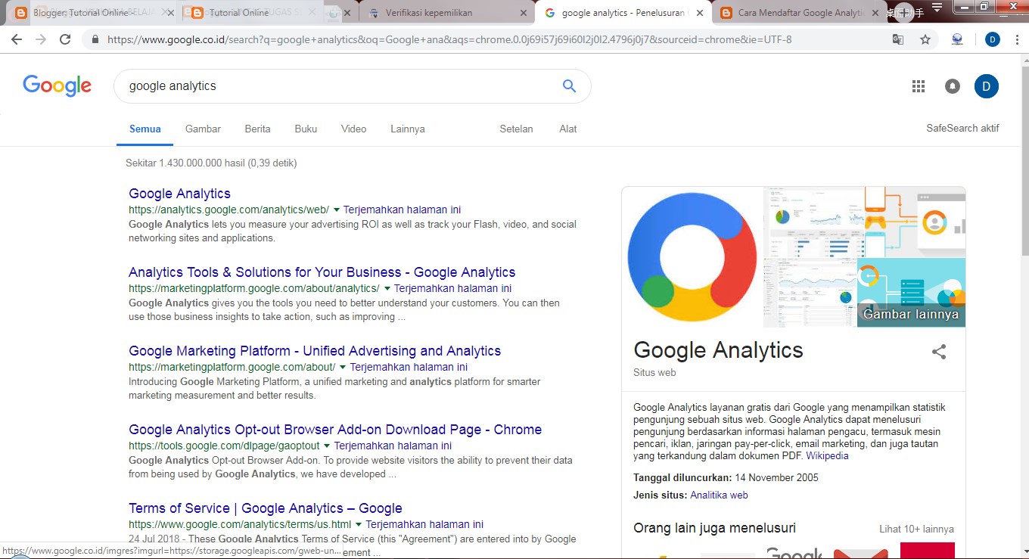Select the Buku search tab

pyautogui.click(x=306, y=129)
